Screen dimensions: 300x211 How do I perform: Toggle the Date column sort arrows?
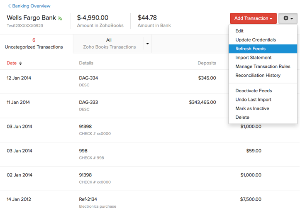pos(20,64)
